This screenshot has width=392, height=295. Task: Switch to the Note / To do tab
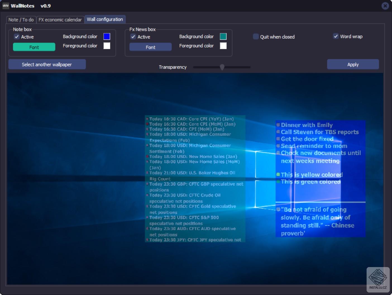21,20
